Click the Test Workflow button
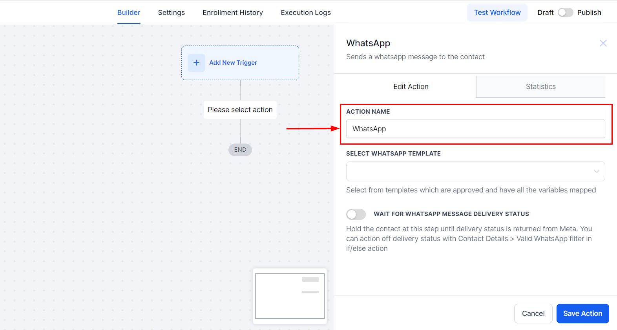The height and width of the screenshot is (330, 617). click(497, 13)
